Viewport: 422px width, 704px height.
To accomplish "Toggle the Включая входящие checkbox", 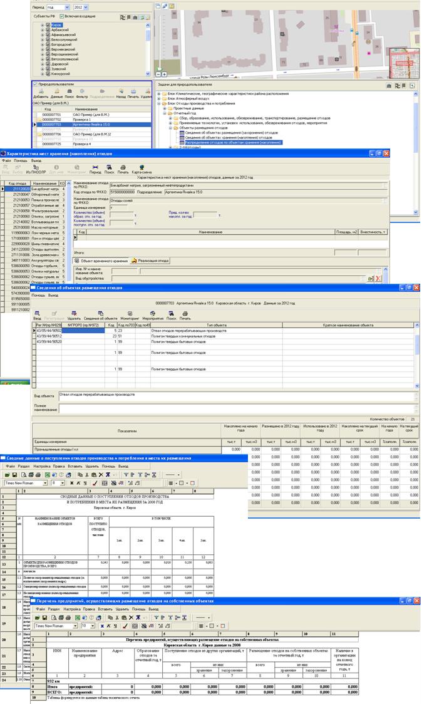I will click(x=62, y=15).
